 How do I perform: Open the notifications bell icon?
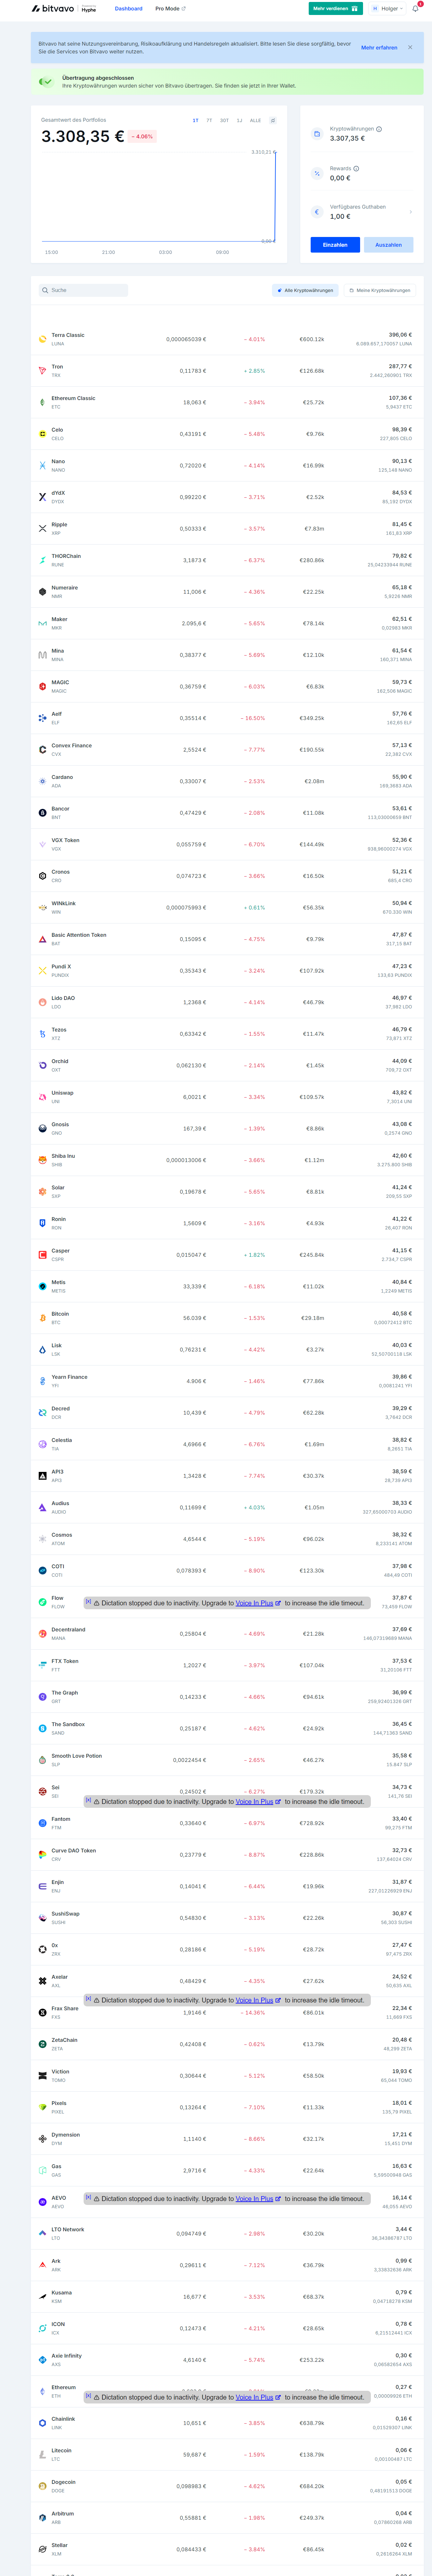click(415, 8)
